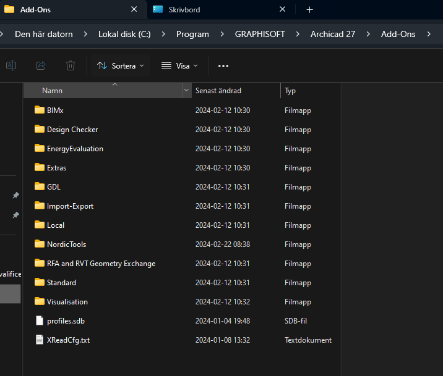This screenshot has width=443, height=376.
Task: Click the delete trash can icon
Action: 71,65
